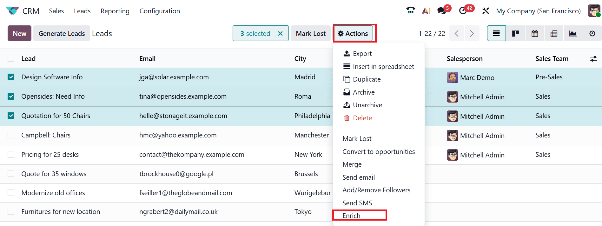Click Generate Leads button
Image resolution: width=602 pixels, height=226 pixels.
click(x=62, y=33)
